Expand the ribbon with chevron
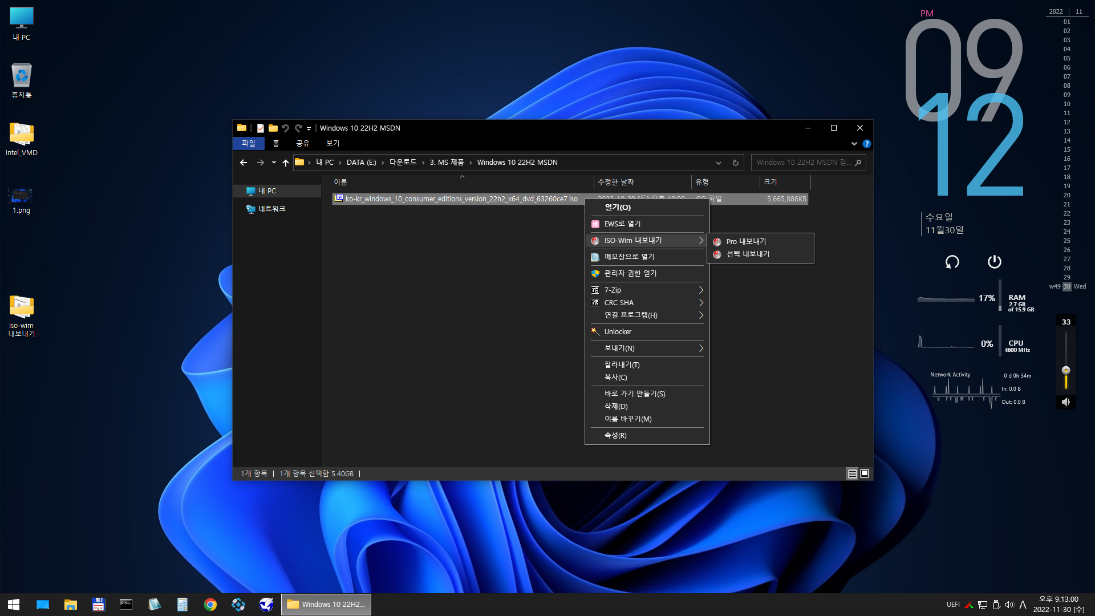 (x=854, y=144)
